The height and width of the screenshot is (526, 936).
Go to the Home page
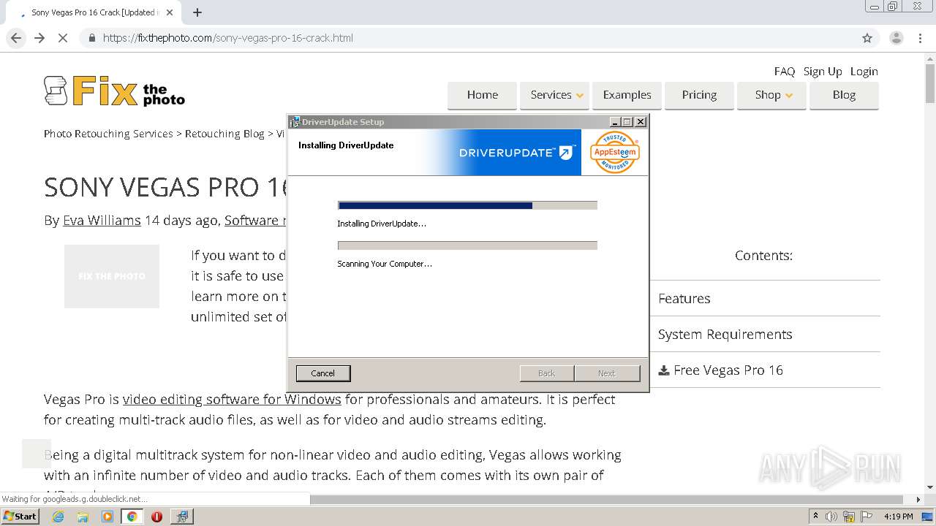coord(482,95)
